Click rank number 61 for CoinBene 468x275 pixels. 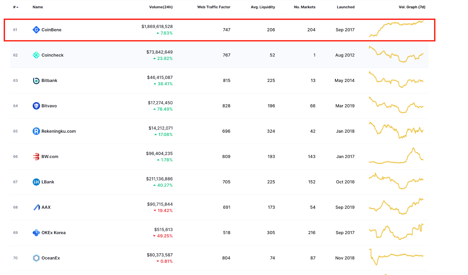(15, 30)
